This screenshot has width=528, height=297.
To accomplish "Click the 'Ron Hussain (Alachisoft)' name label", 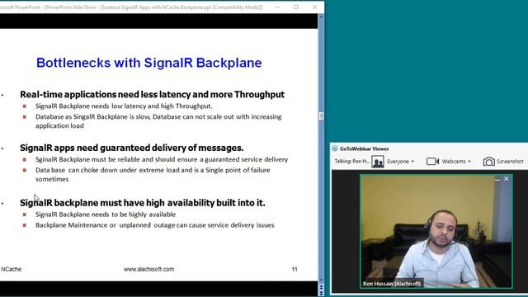I will [x=392, y=284].
